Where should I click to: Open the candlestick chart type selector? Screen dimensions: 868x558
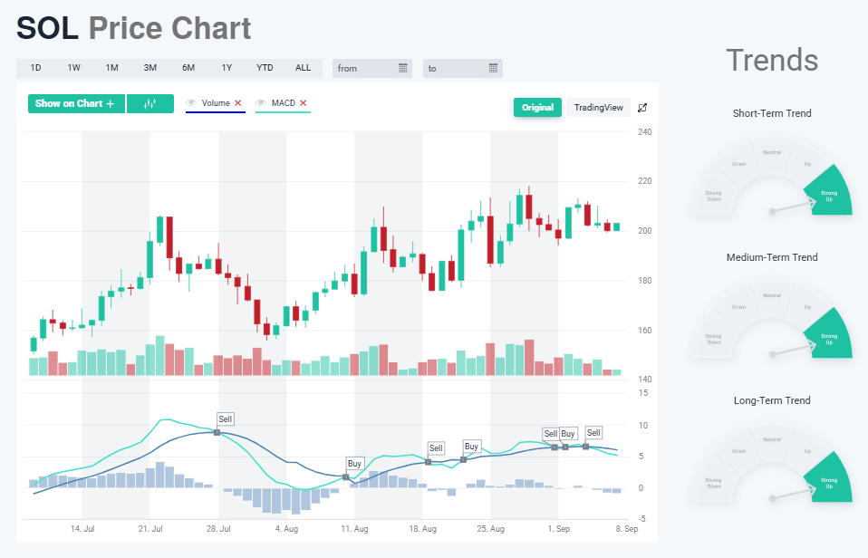point(150,104)
